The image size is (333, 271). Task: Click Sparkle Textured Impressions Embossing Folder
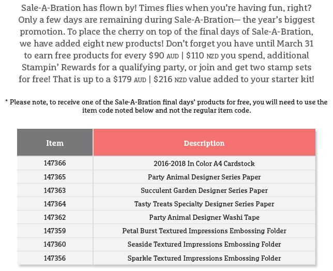(204, 258)
